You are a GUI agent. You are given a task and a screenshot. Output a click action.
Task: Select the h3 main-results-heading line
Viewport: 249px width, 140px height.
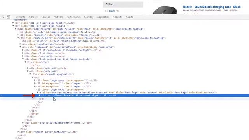tap(64, 41)
